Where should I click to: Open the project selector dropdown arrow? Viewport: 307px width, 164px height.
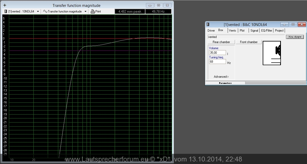pos(38,11)
